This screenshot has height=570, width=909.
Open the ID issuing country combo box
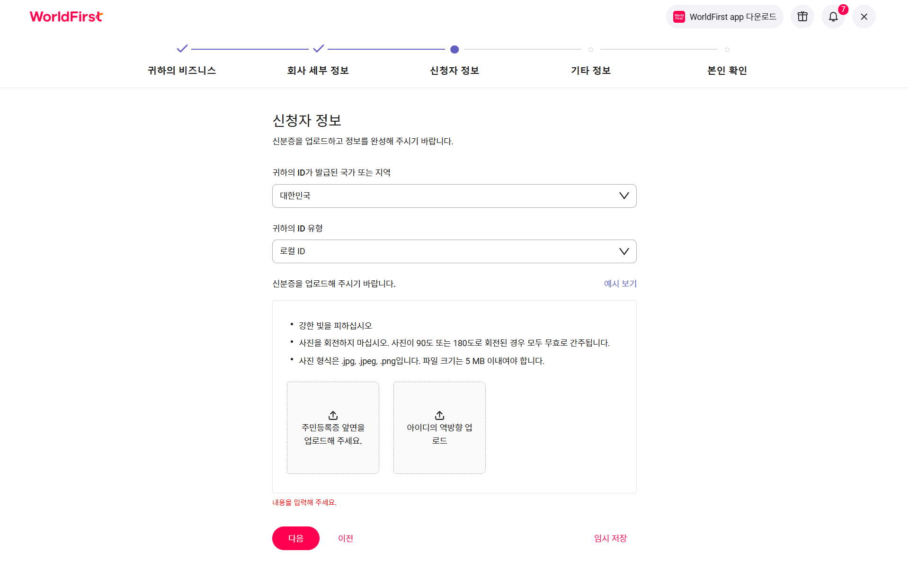(454, 196)
